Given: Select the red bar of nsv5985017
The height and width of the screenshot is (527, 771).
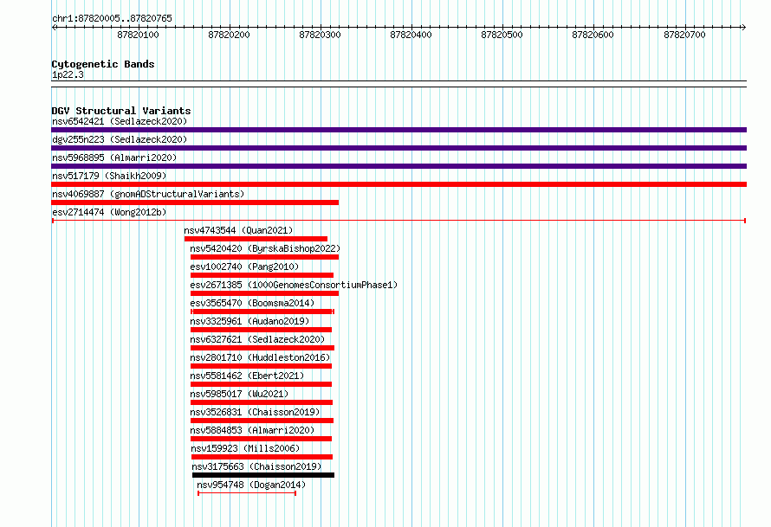Looking at the screenshot, I should (262, 402).
